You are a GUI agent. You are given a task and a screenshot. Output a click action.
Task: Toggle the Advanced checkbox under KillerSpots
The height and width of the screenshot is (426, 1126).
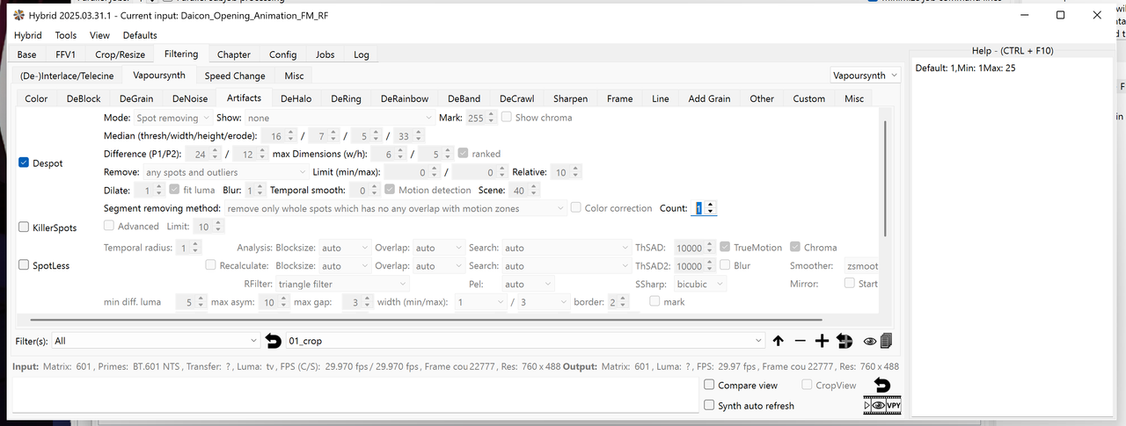(110, 227)
